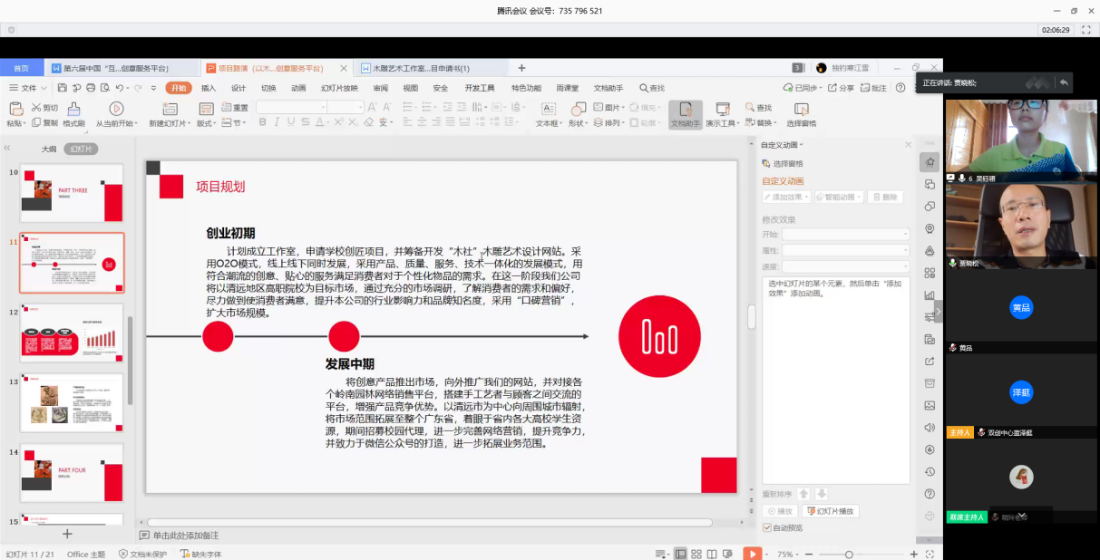The height and width of the screenshot is (560, 1100).
Task: Uncheck the 自动预览 checkbox
Action: tap(767, 527)
